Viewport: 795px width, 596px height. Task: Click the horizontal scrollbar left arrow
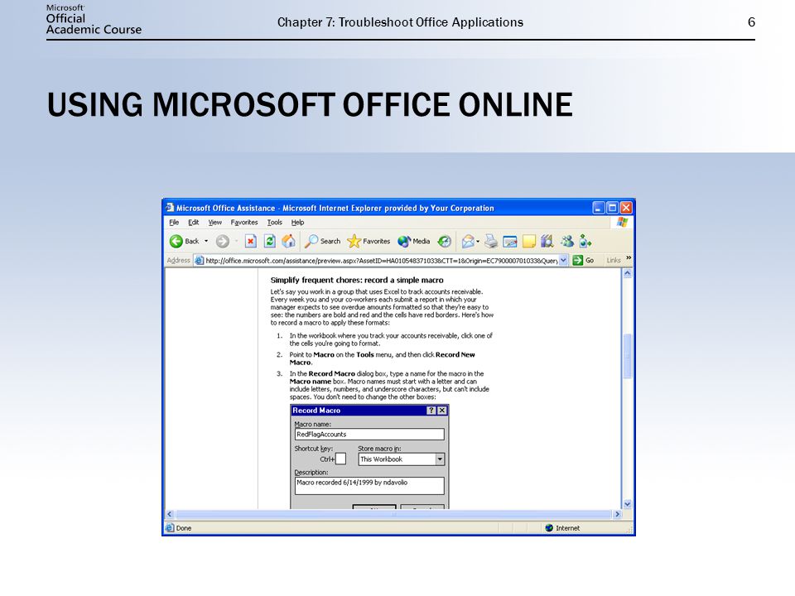[170, 514]
